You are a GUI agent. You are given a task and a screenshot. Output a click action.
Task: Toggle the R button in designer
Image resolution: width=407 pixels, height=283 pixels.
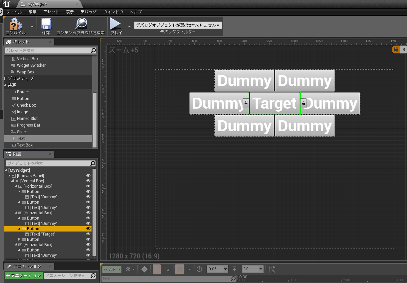tap(404, 50)
